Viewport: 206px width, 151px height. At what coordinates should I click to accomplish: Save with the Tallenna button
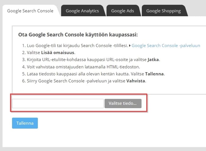(x=25, y=123)
